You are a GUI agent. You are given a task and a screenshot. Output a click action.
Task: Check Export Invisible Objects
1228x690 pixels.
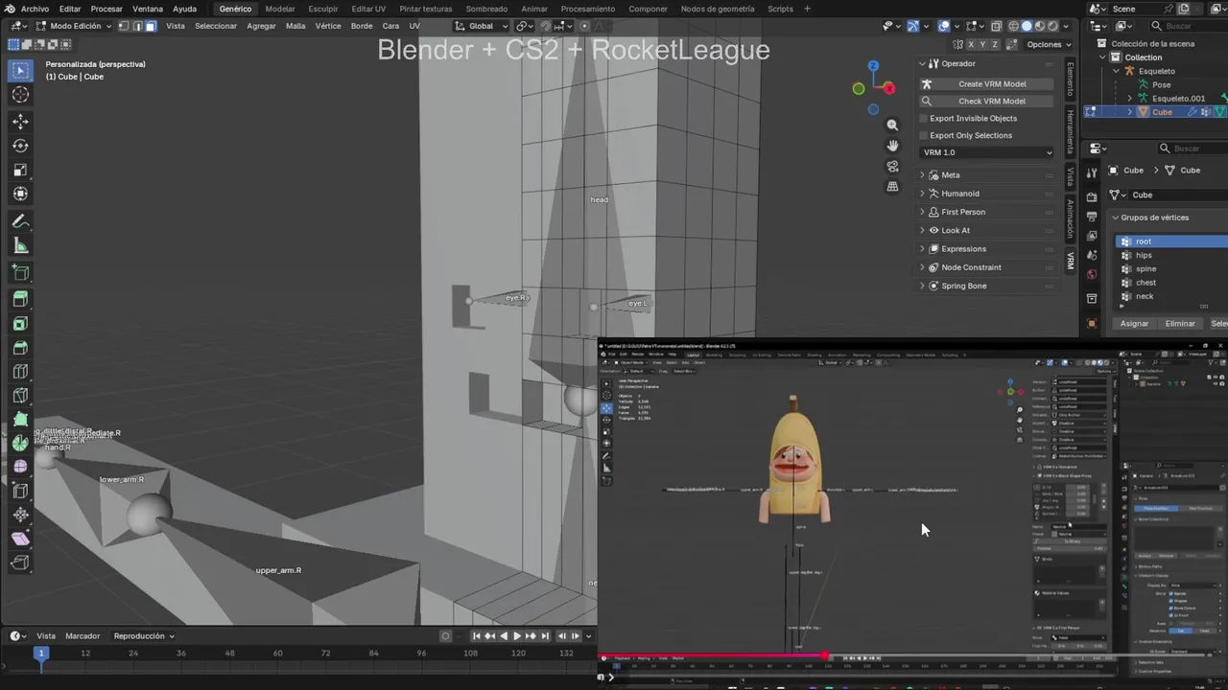click(923, 118)
